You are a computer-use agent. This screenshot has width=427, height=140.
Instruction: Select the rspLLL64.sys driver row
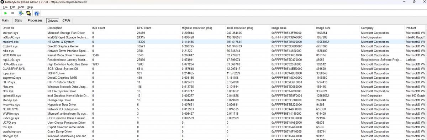tap(213, 60)
